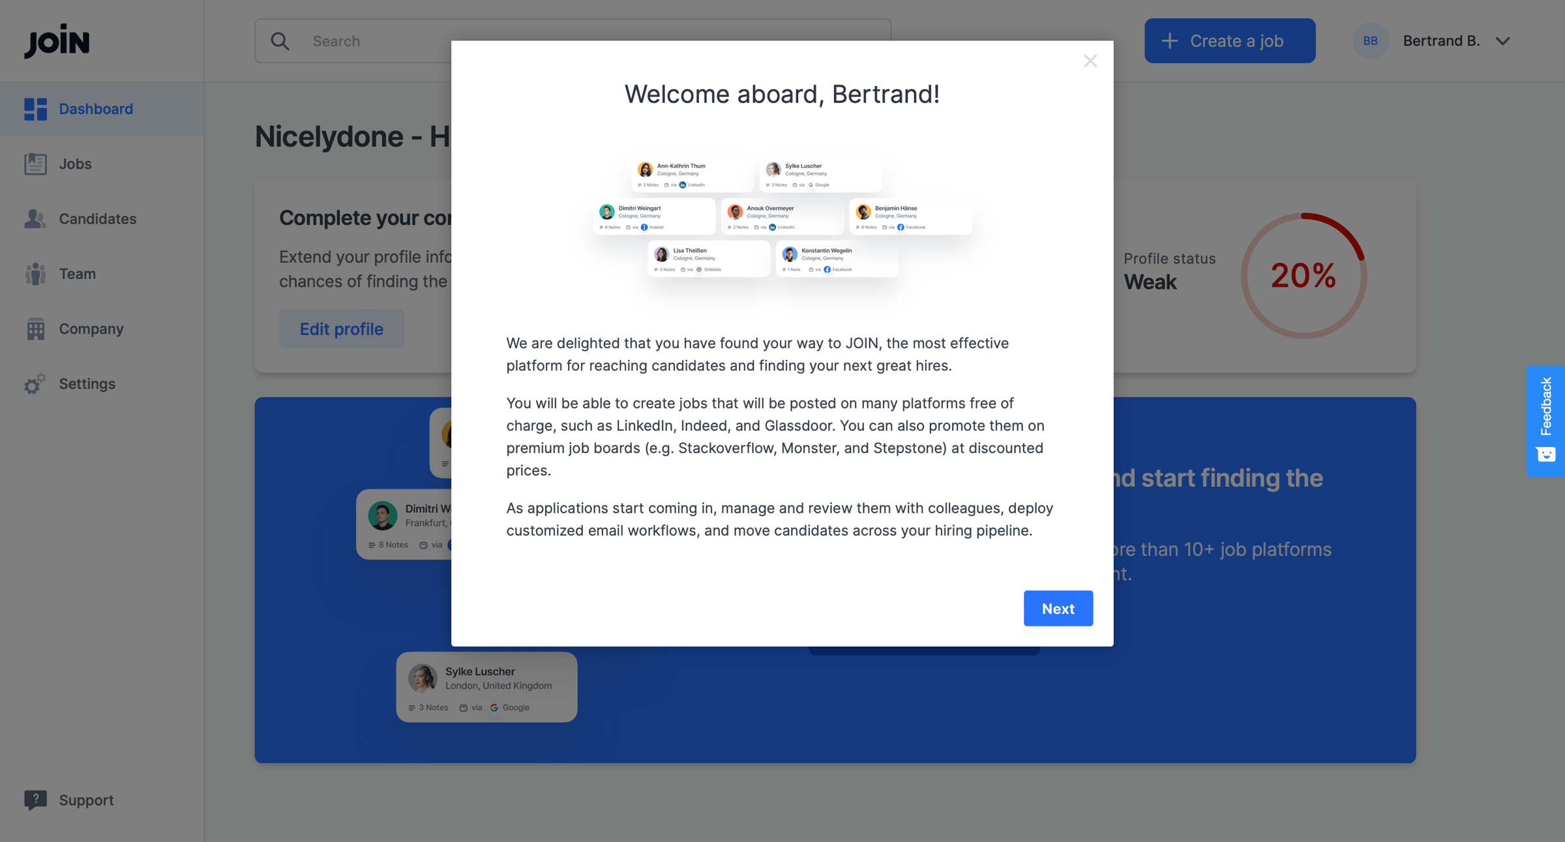Click the search magnifier icon
Viewport: 1565px width, 842px height.
280,41
